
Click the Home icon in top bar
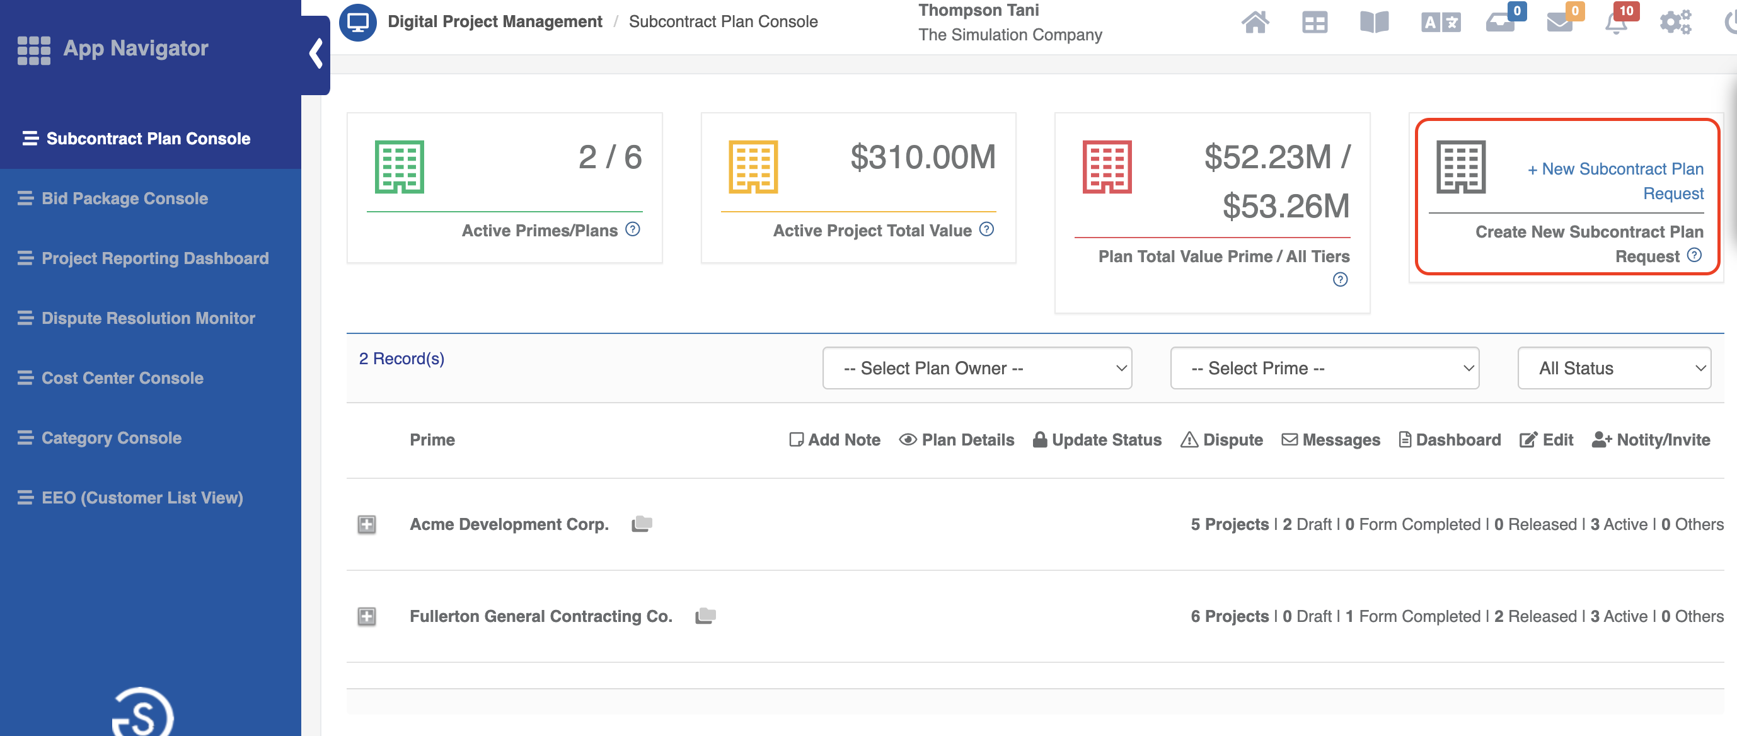1254,23
